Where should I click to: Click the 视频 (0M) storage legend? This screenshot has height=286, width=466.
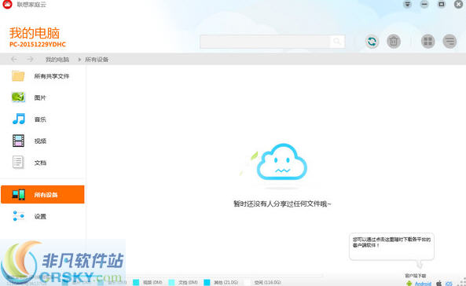[x=148, y=282]
